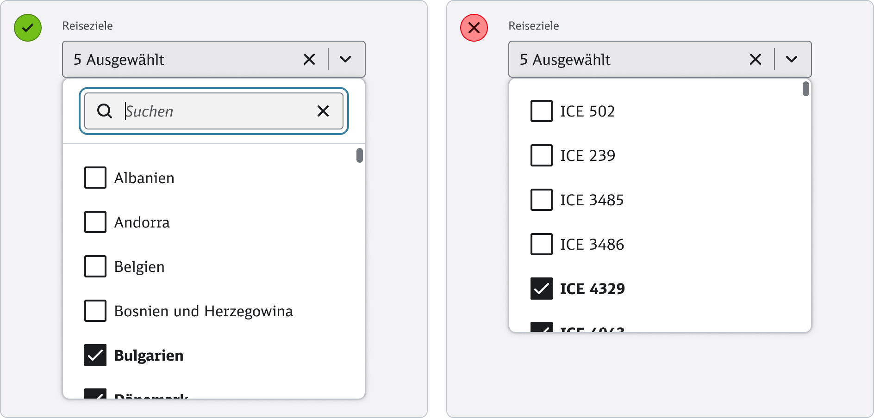The height and width of the screenshot is (418, 874).
Task: Uncheck the ICE 4329 checkbox
Action: pos(541,289)
